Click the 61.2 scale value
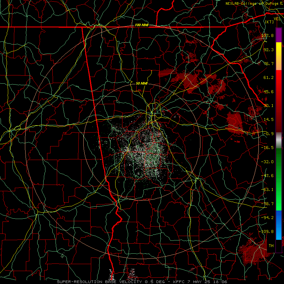The image size is (284, 284). coord(269,78)
